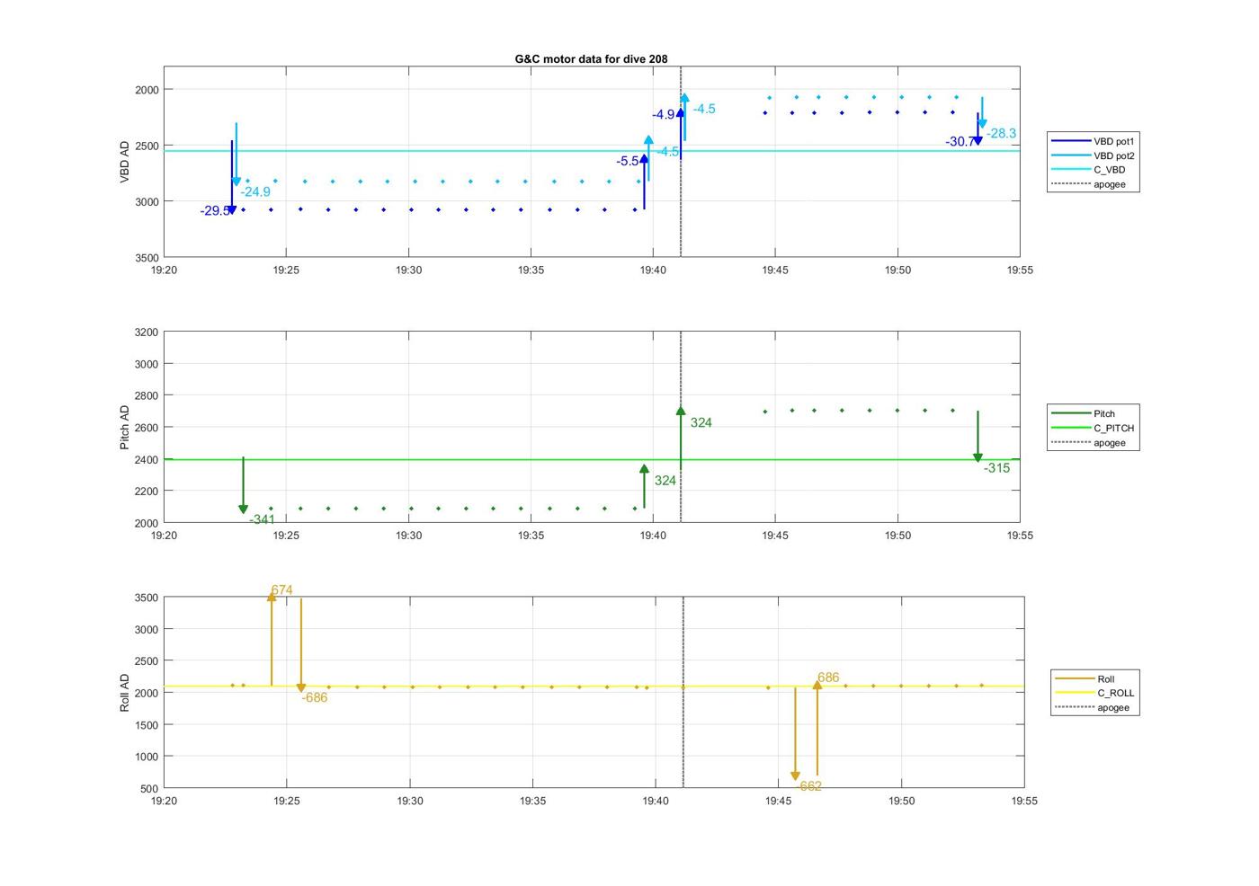
Task: Click the '2500' tick label on VBD AD axis
Action: pyautogui.click(x=147, y=146)
